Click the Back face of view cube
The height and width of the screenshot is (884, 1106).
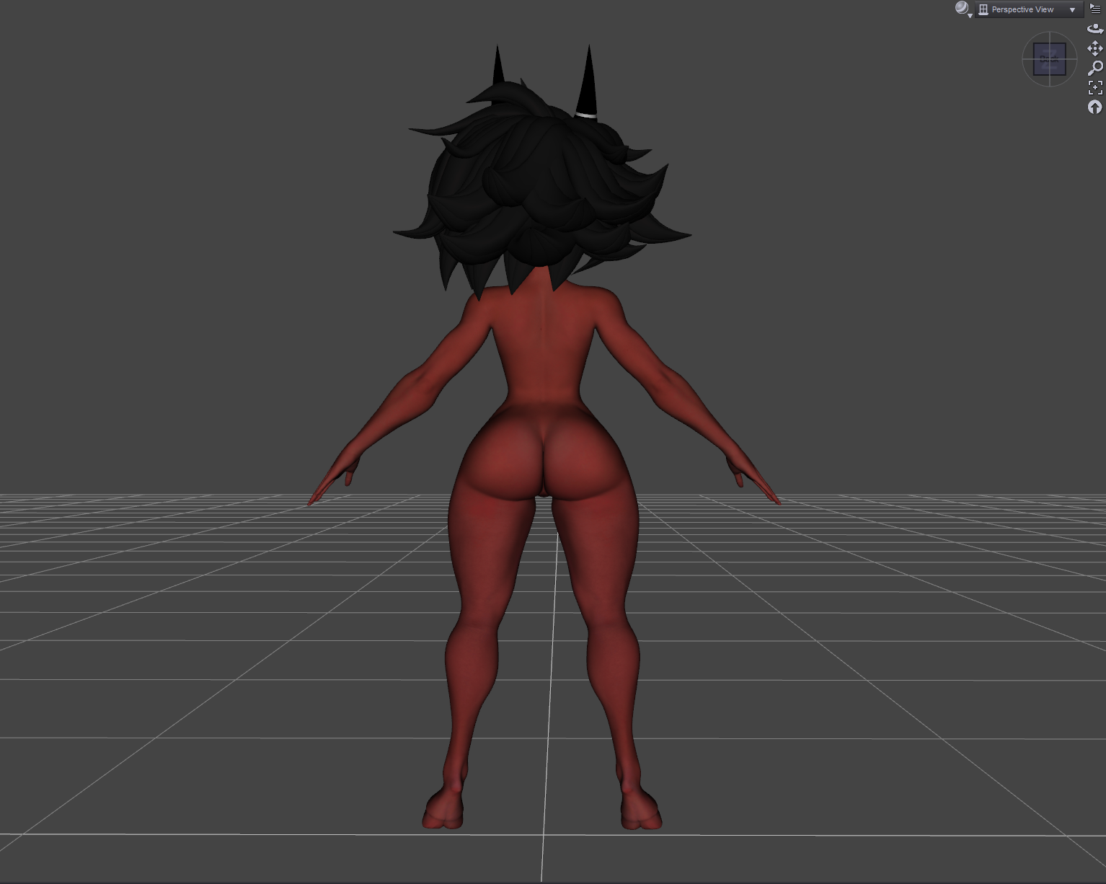point(1049,59)
